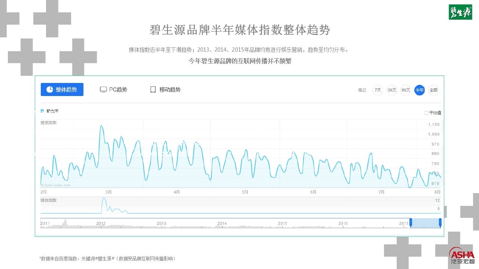This screenshot has width=479, height=269.
Task: Click 2014 on the timeline scrubber
Action: (222, 223)
